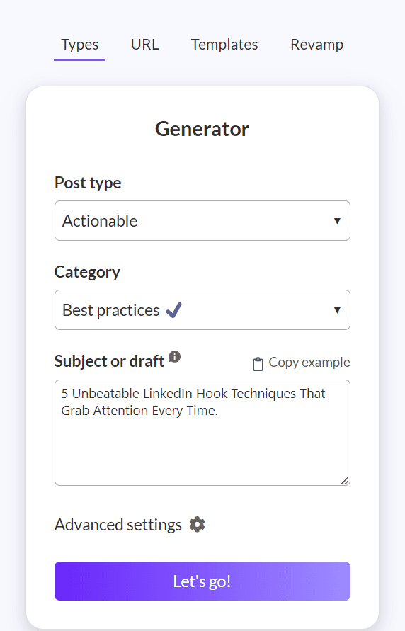This screenshot has height=631, width=405.
Task: Switch to the Types tab
Action: (79, 45)
